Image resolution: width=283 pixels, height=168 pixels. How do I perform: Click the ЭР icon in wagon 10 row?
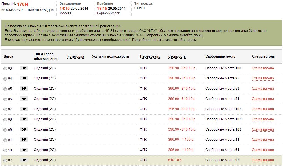click(24, 150)
